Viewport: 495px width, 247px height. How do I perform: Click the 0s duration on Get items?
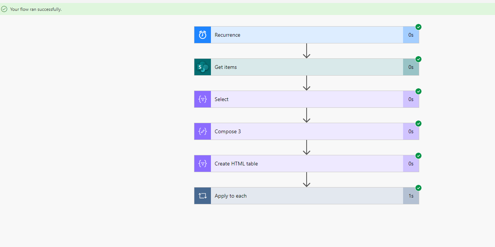411,67
